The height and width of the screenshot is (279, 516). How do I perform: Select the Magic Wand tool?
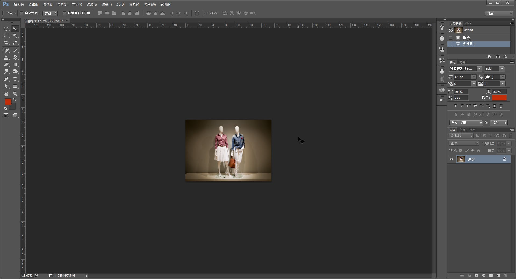[x=15, y=36]
